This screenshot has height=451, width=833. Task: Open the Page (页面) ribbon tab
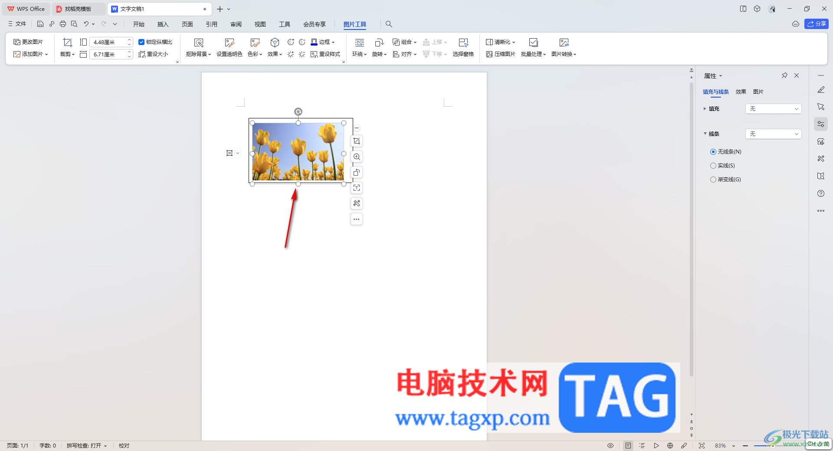(x=187, y=24)
